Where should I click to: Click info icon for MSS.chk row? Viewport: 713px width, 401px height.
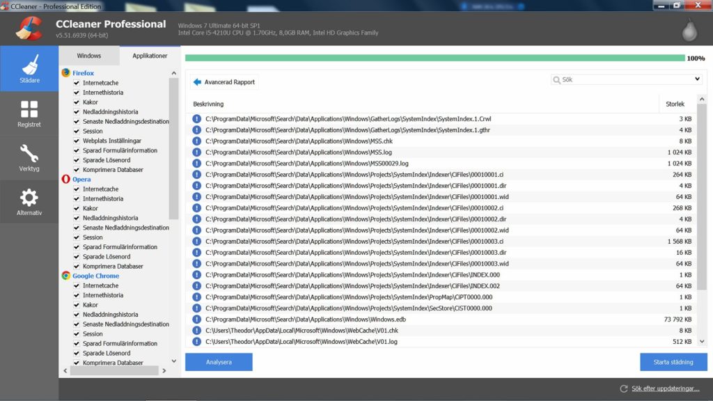pos(196,141)
